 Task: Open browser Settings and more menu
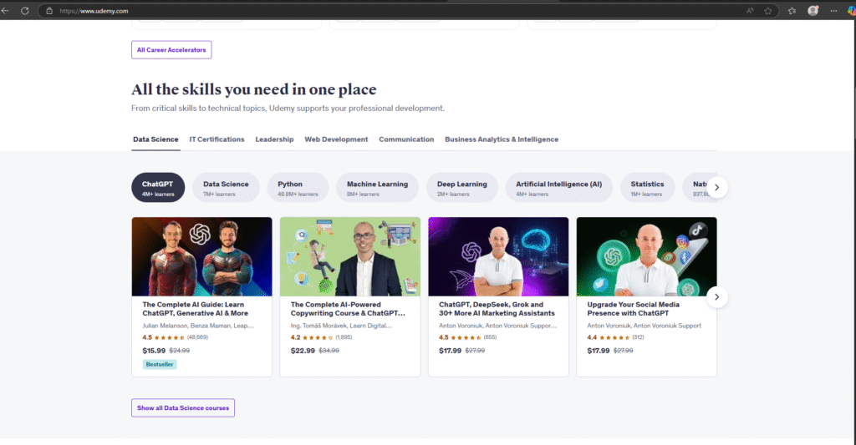point(833,11)
